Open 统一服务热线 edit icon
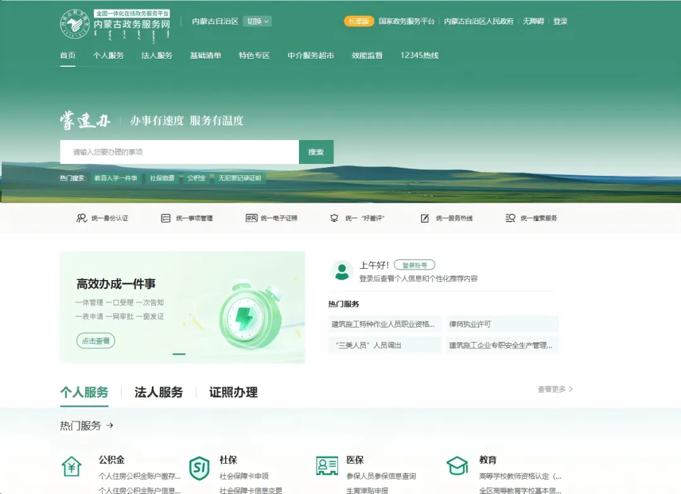 pyautogui.click(x=425, y=218)
